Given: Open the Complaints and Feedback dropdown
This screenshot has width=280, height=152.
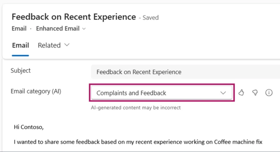Looking at the screenshot, I should tap(161, 93).
